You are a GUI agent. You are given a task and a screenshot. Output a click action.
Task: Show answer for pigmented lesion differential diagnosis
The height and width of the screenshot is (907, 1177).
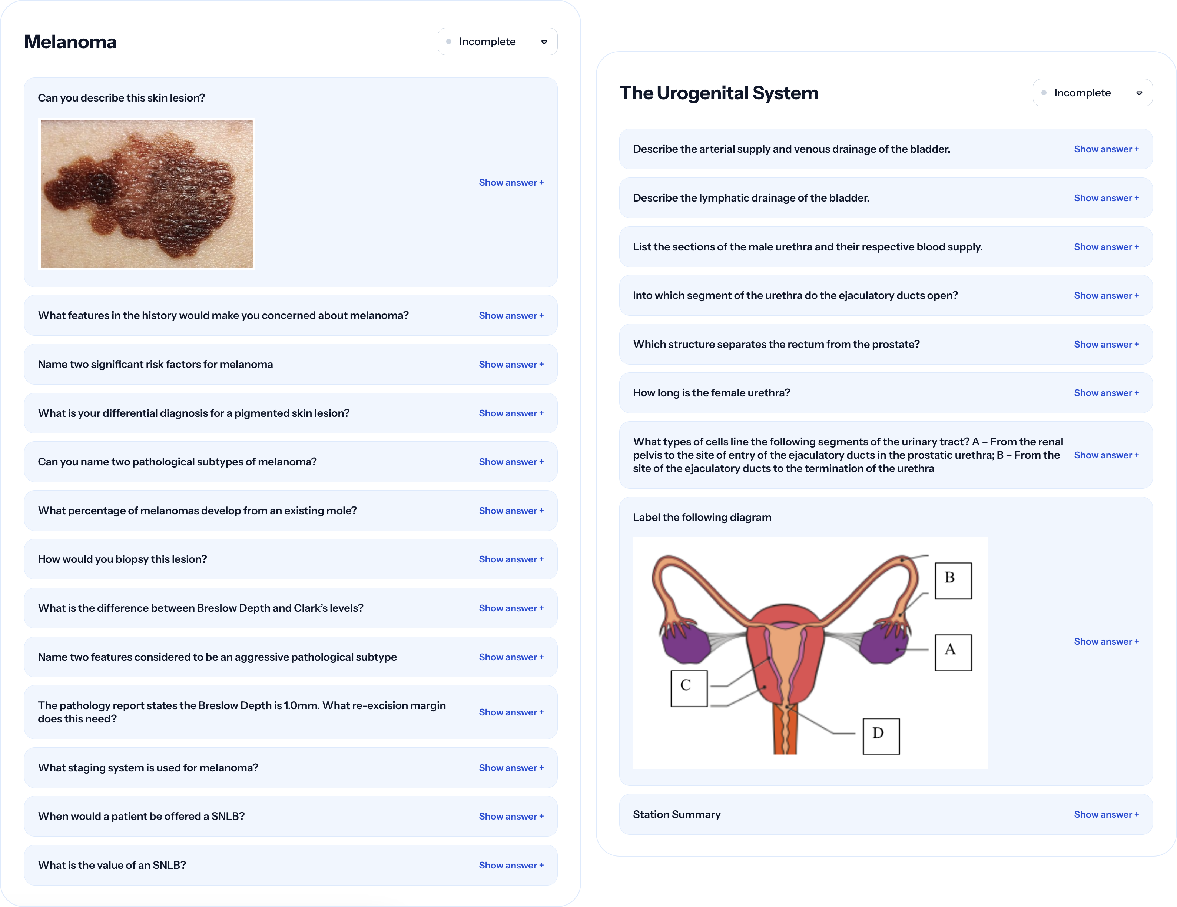click(x=511, y=413)
